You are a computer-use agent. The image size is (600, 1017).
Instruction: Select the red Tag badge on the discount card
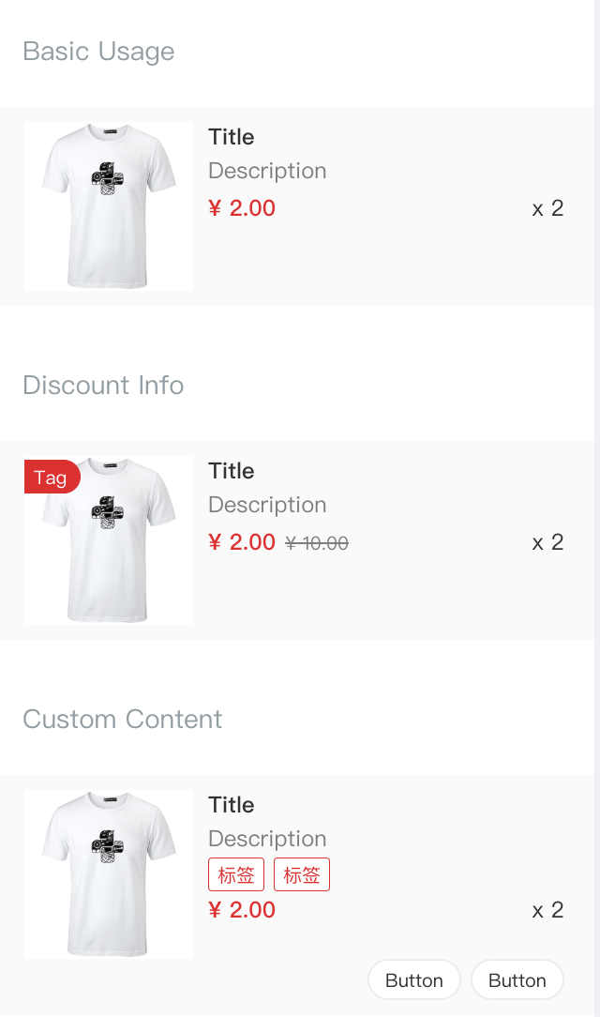coord(52,477)
